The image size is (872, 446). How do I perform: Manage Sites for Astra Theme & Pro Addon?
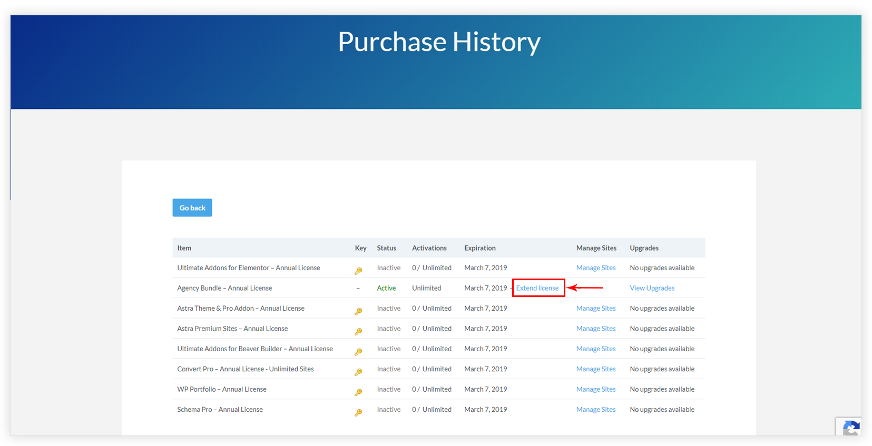[596, 309]
